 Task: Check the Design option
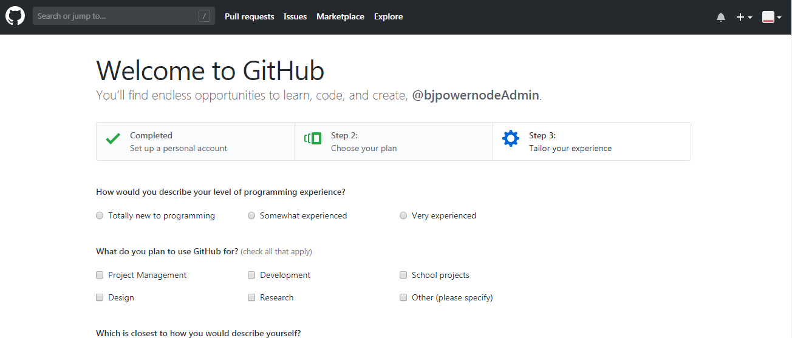click(x=100, y=297)
